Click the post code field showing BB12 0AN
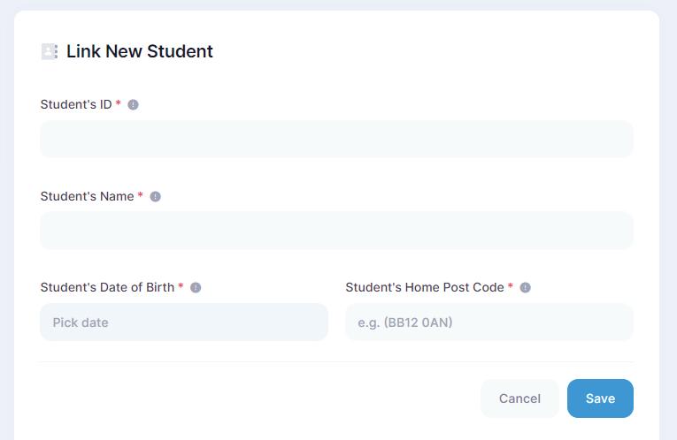This screenshot has height=440, width=677. point(489,322)
